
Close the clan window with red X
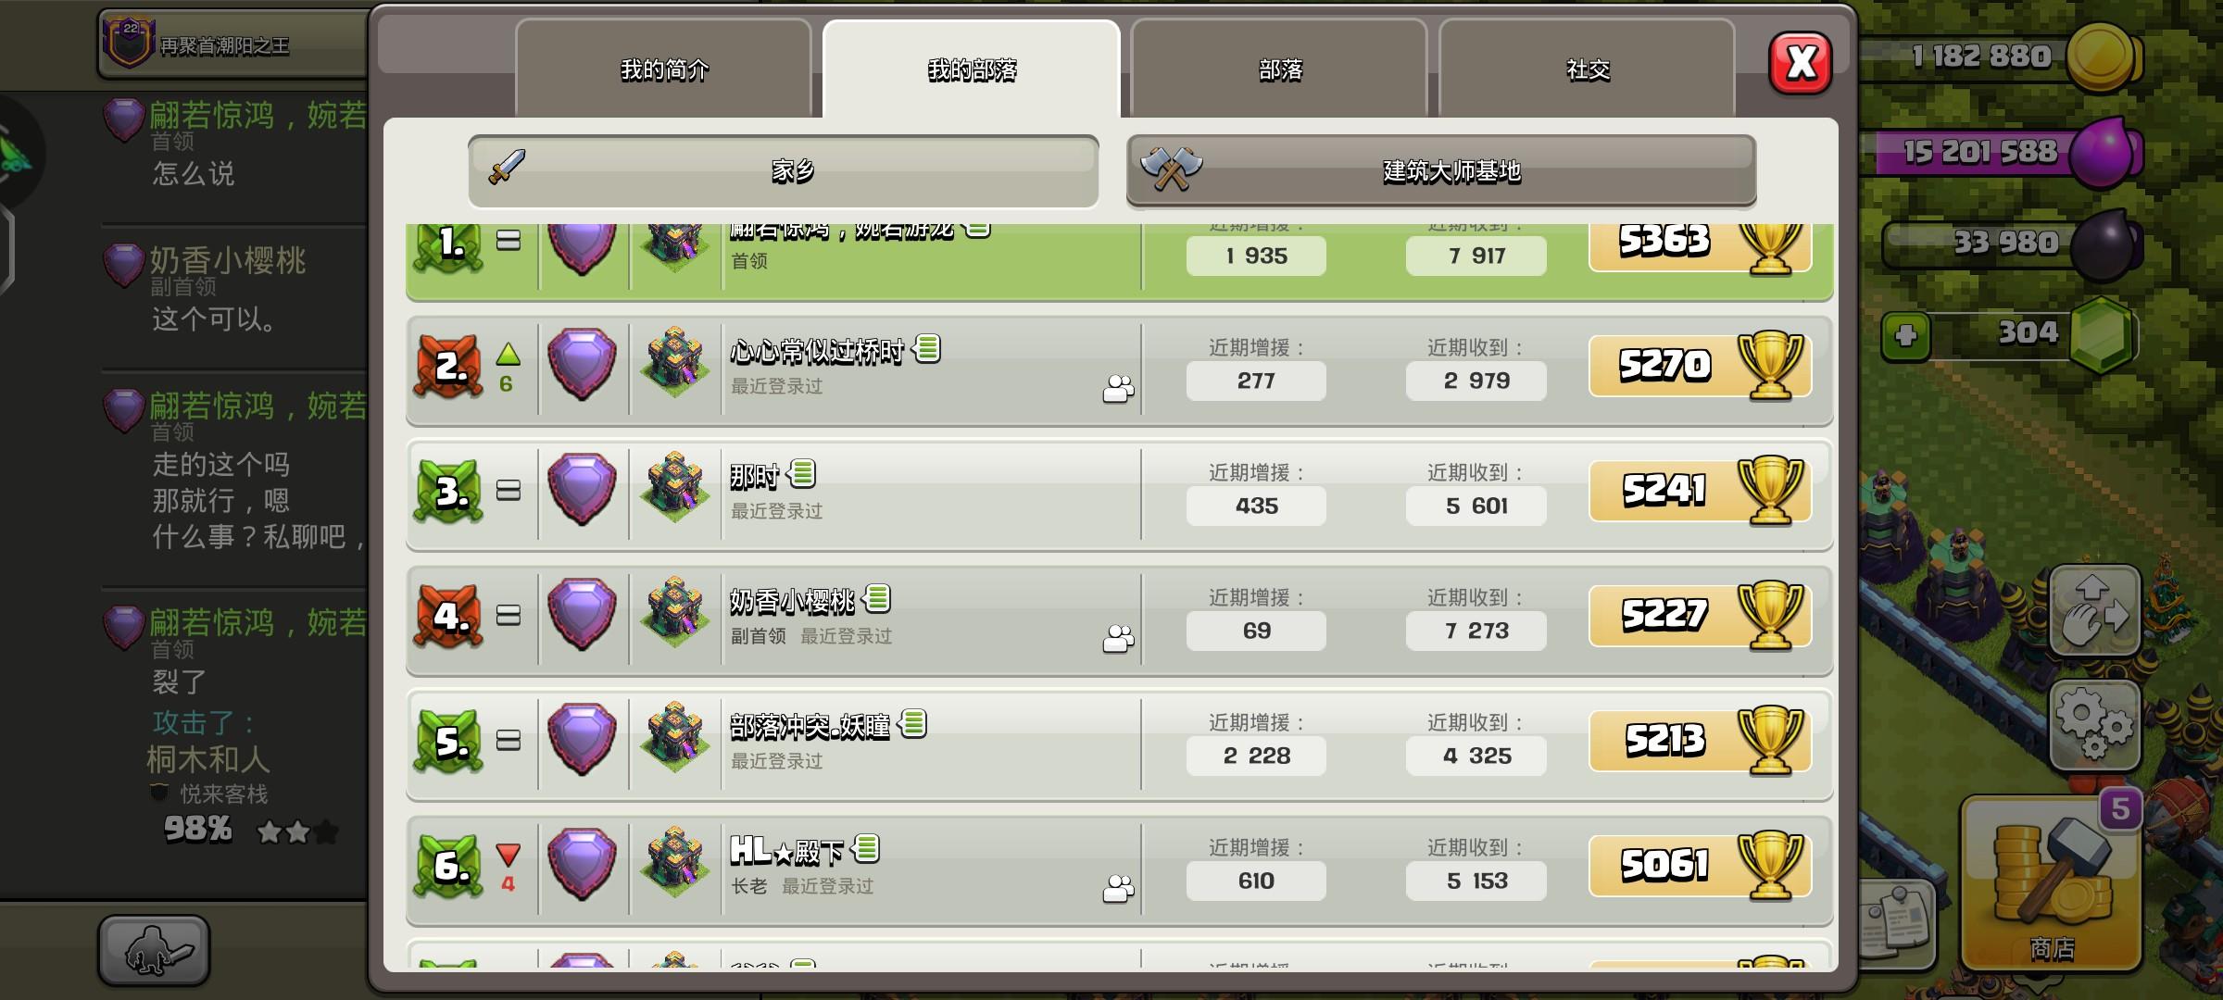point(1801,63)
